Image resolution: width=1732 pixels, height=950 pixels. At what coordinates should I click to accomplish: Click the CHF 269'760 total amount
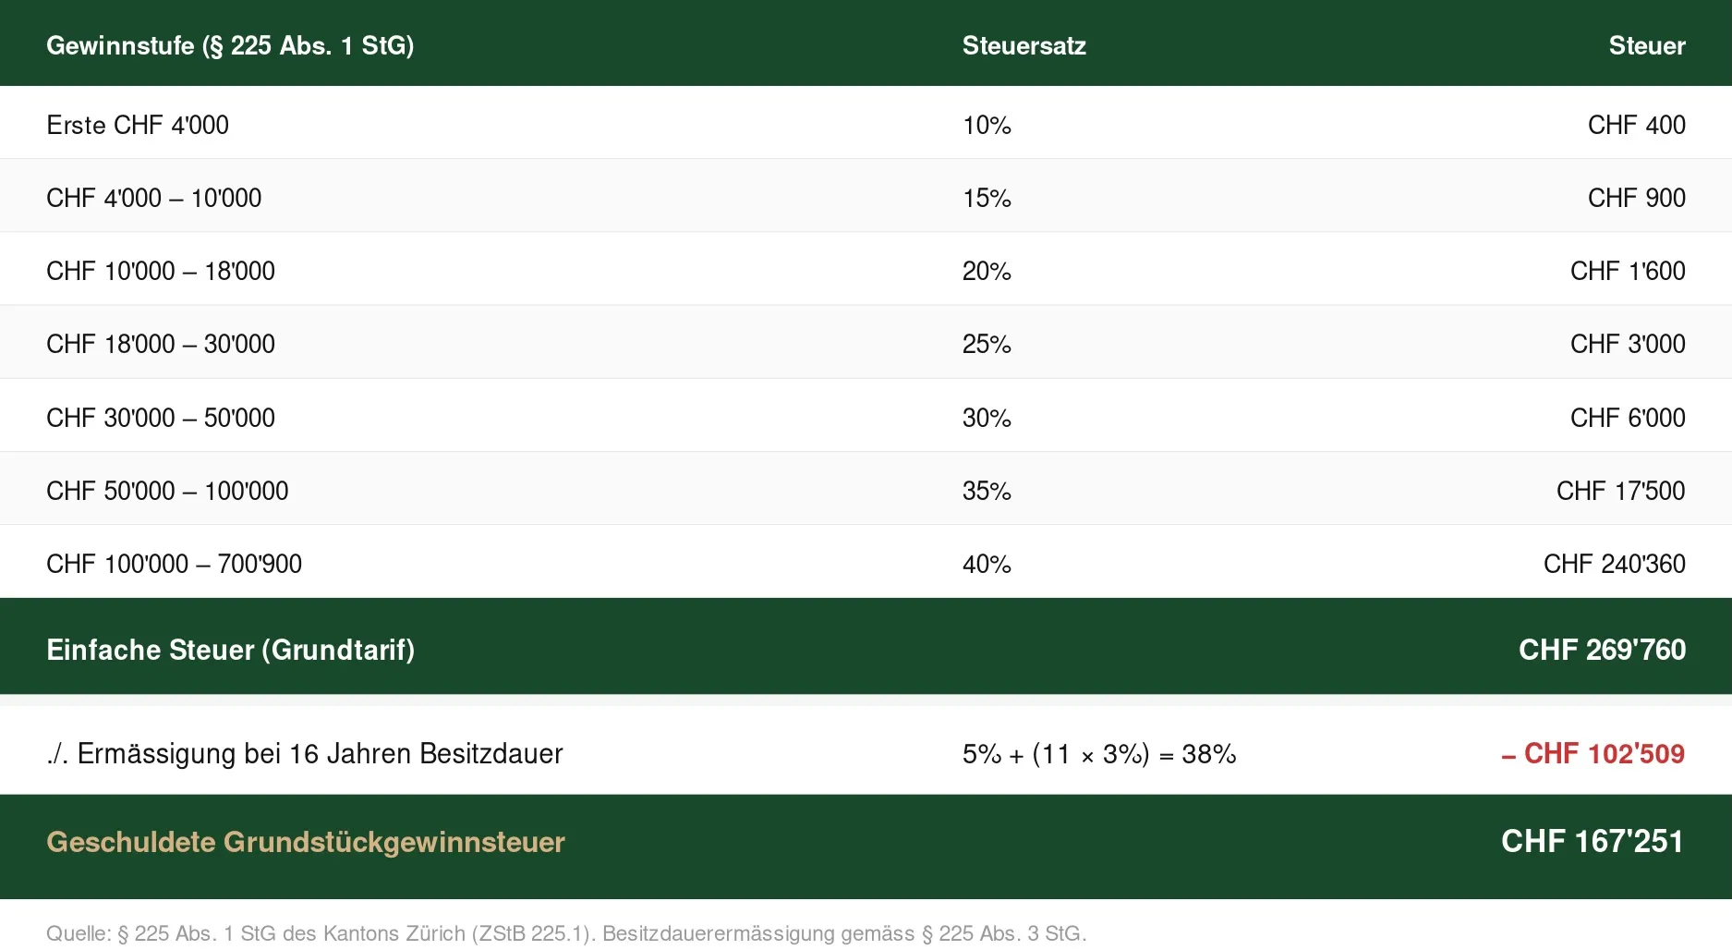(x=1602, y=650)
